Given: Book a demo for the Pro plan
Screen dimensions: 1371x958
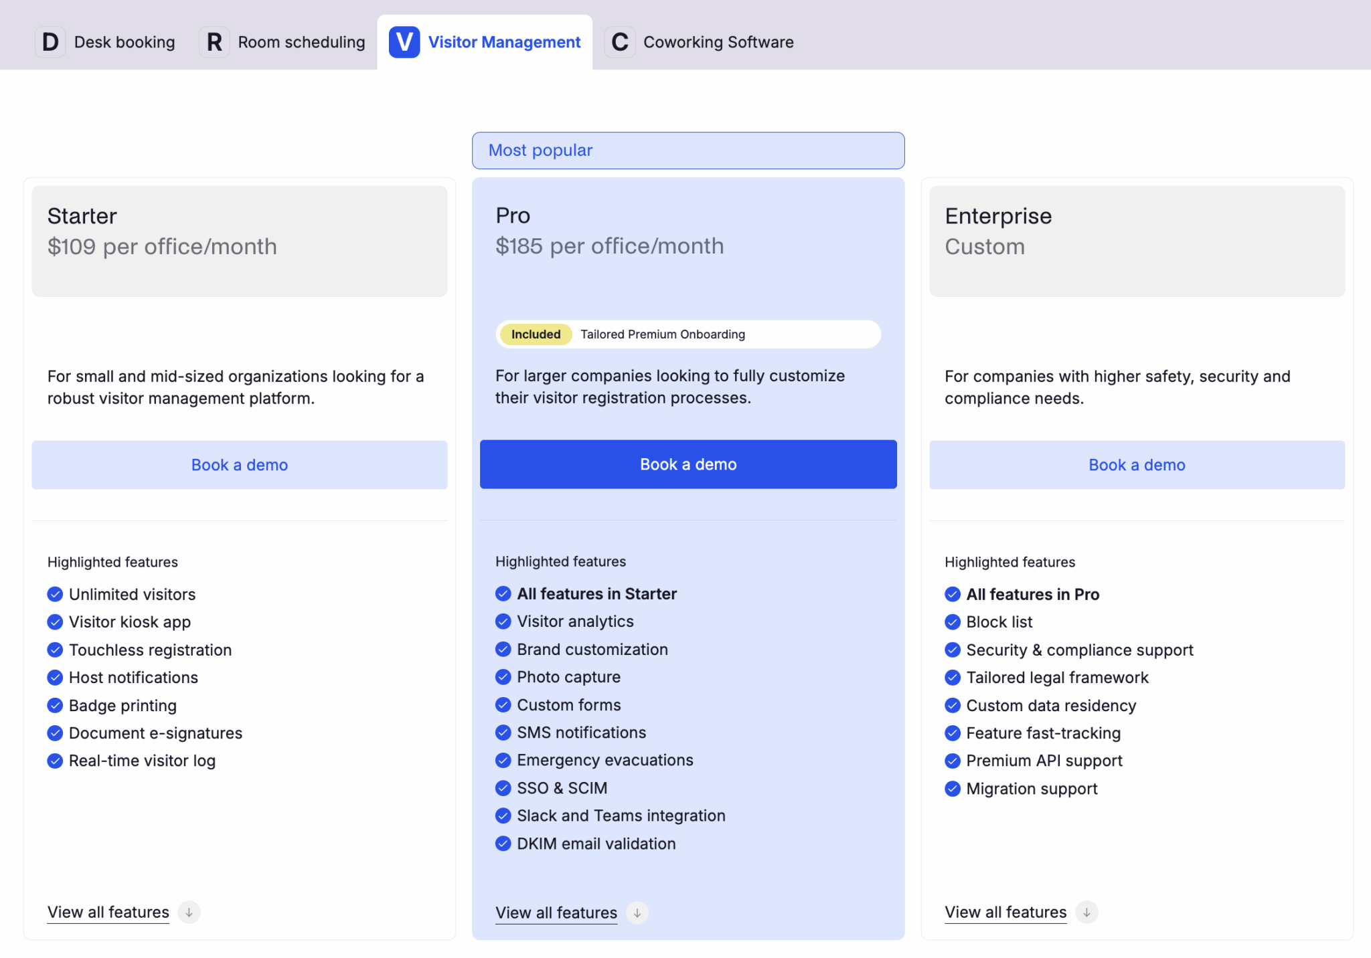Looking at the screenshot, I should pos(688,464).
